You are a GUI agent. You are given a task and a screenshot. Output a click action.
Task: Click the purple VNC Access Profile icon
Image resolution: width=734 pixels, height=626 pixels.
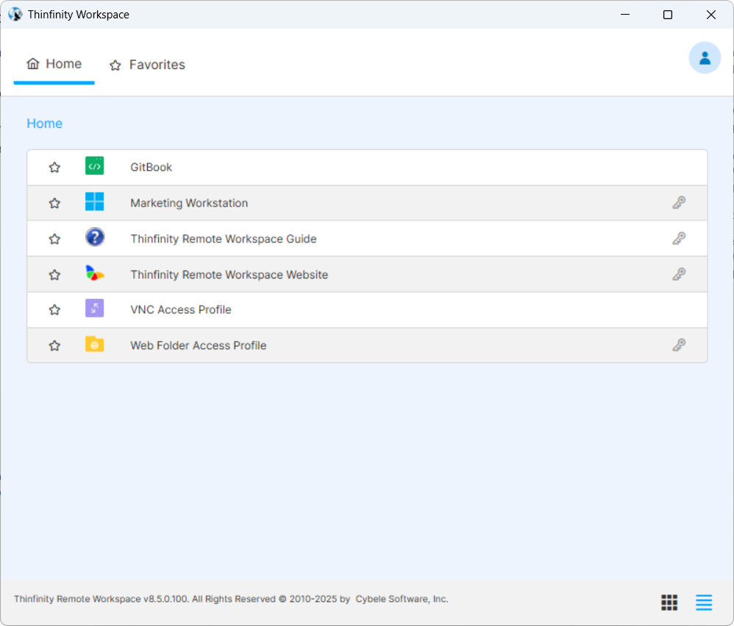tap(94, 309)
